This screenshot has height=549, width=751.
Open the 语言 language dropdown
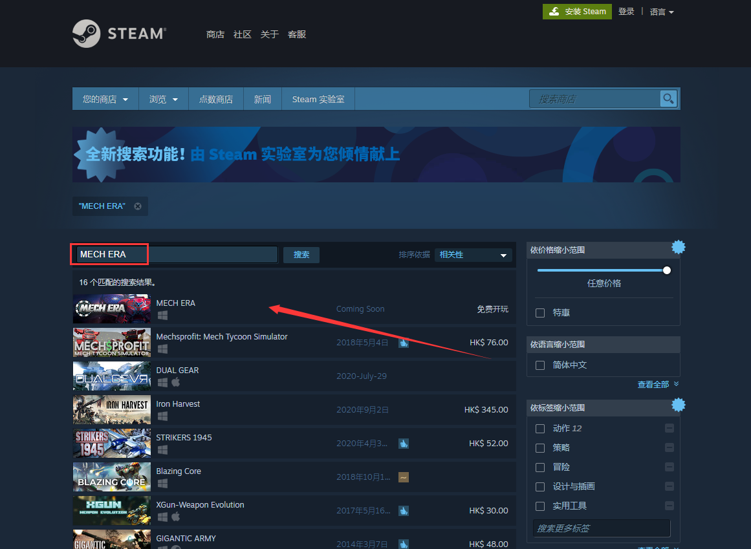click(x=662, y=12)
